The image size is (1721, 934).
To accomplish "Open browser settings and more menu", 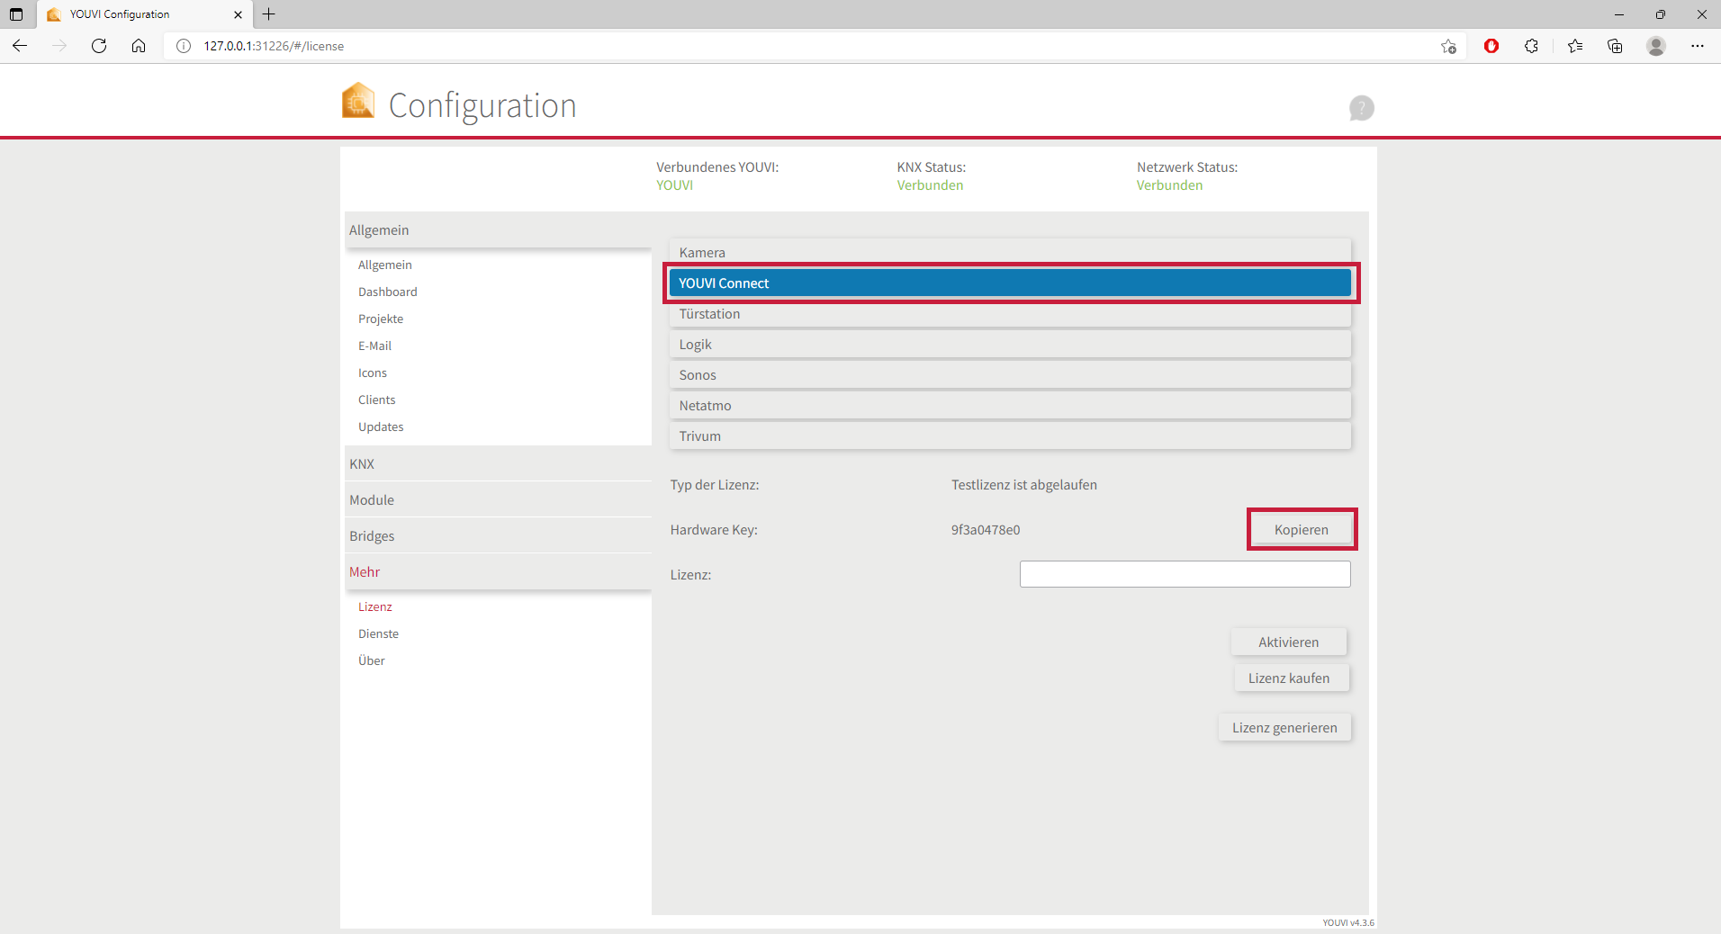I will click(x=1698, y=46).
